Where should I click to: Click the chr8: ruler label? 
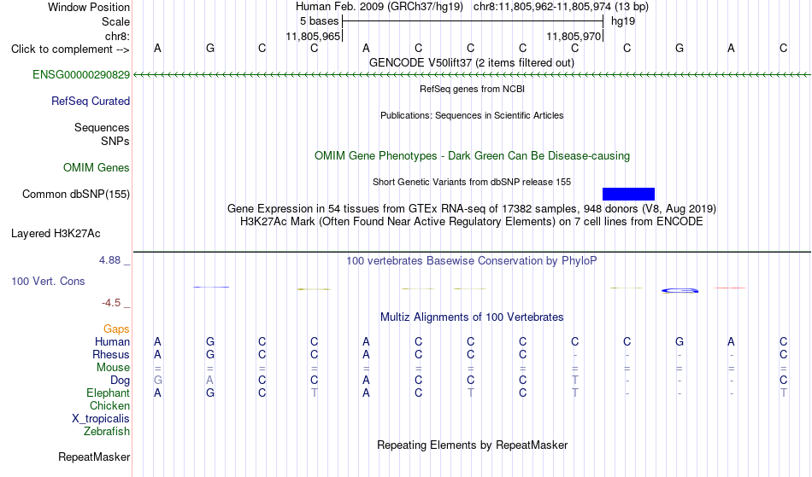(117, 37)
